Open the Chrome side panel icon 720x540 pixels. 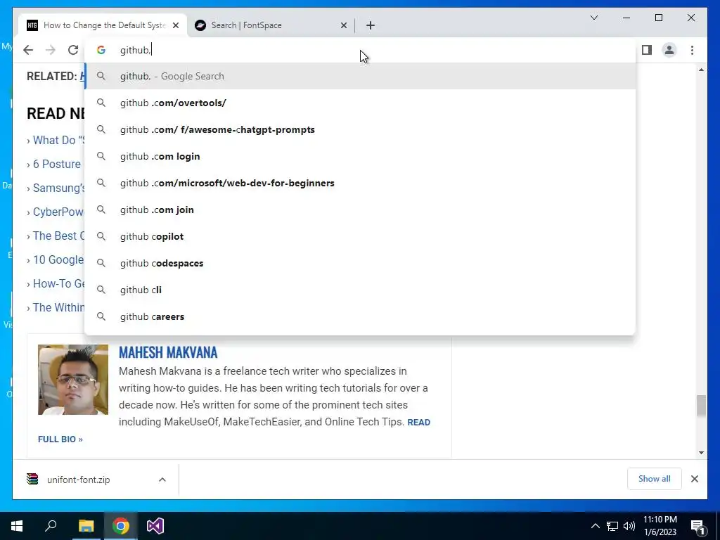pos(647,50)
